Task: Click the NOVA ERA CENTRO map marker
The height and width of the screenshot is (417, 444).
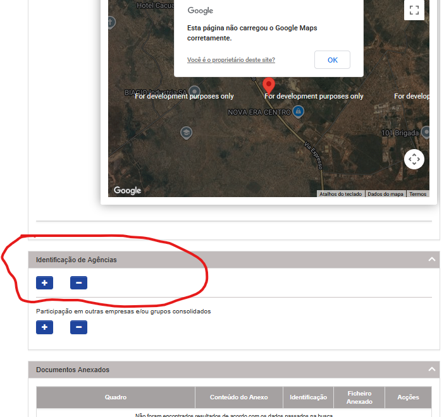Action: click(x=299, y=112)
